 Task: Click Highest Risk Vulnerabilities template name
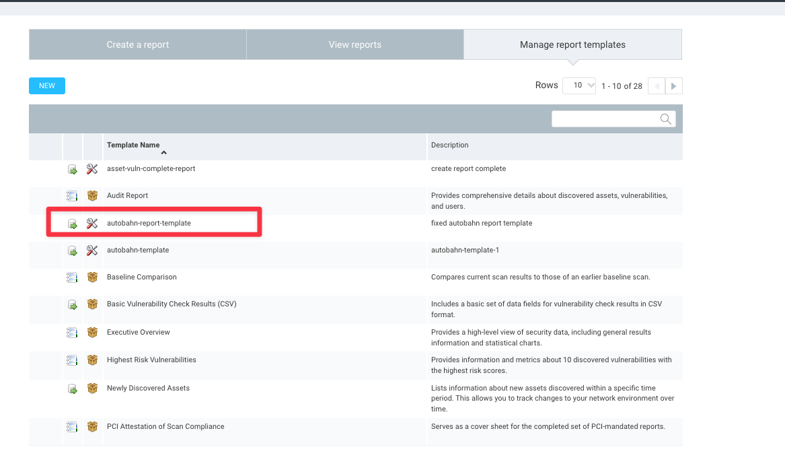point(151,360)
